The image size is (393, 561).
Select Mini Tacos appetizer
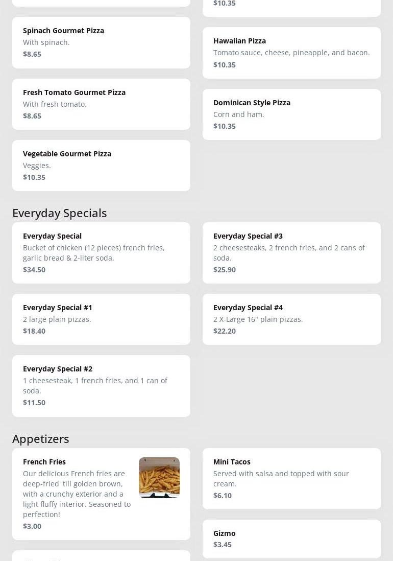(291, 478)
